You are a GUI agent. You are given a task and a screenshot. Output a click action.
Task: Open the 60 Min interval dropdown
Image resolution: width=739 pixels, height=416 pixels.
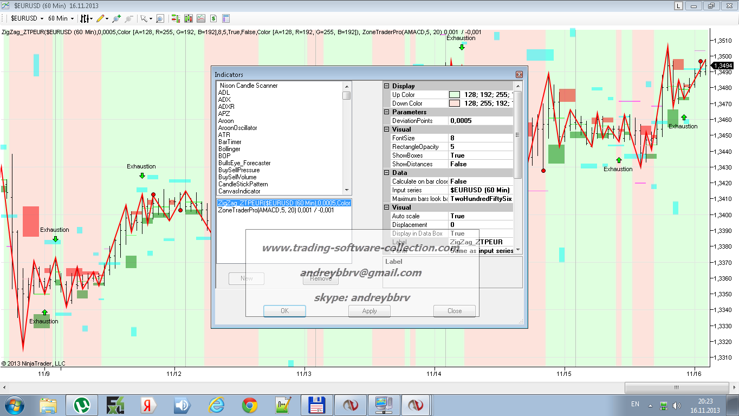pyautogui.click(x=61, y=18)
